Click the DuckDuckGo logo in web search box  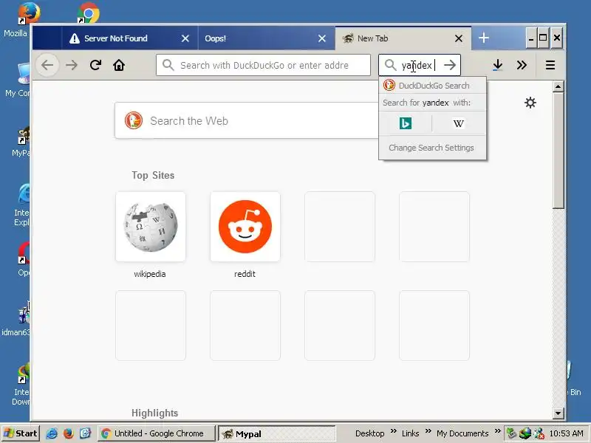pyautogui.click(x=134, y=120)
